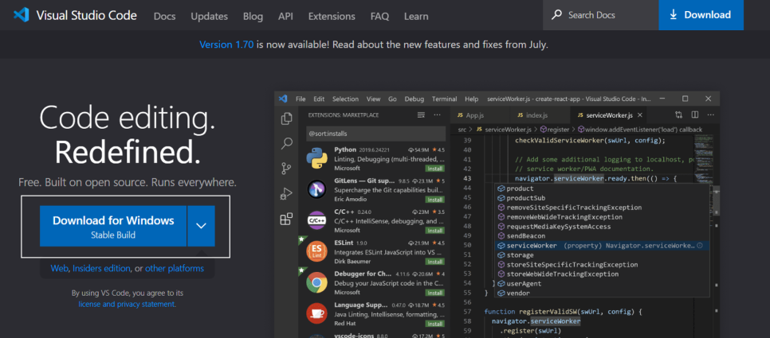Close the serviceWorker.js tab
The height and width of the screenshot is (338, 770).
coord(639,115)
